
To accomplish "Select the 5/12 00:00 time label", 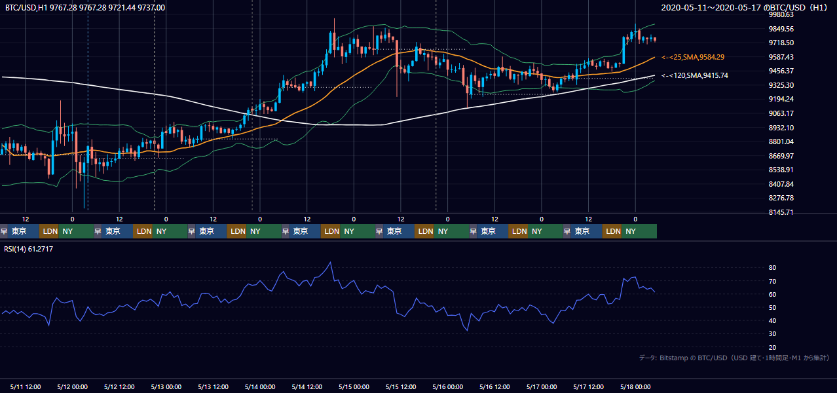I will pyautogui.click(x=72, y=386).
